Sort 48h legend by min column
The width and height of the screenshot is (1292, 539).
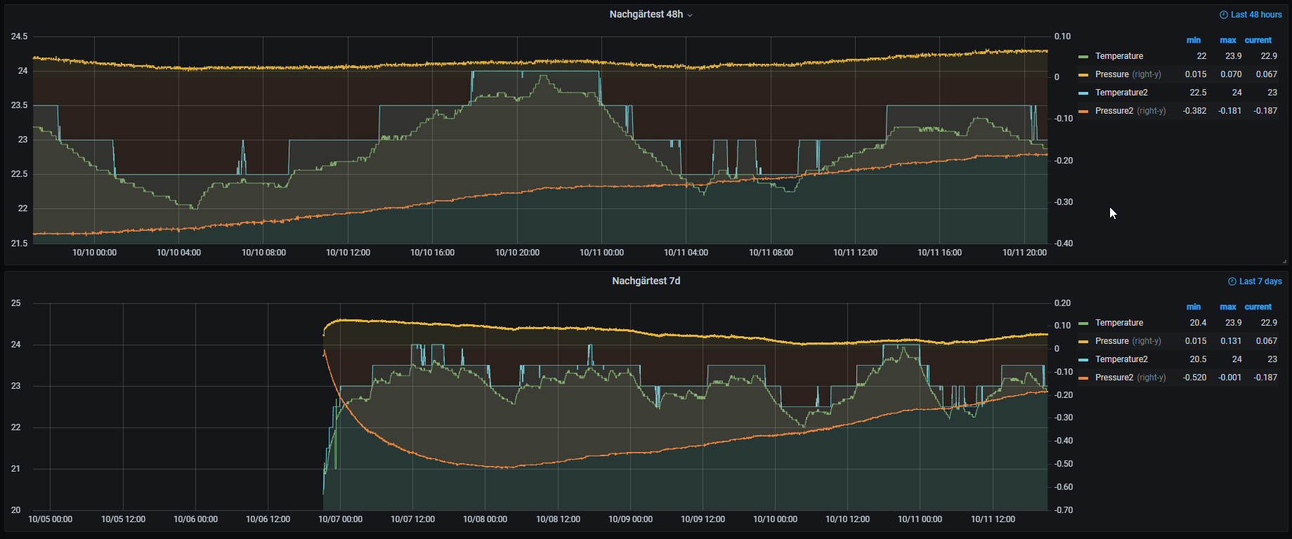[1193, 41]
